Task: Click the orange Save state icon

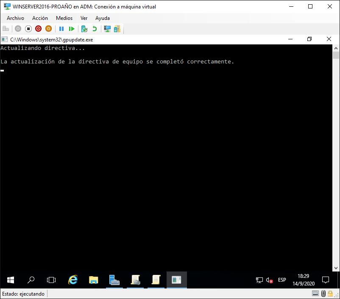Action: (x=49, y=29)
